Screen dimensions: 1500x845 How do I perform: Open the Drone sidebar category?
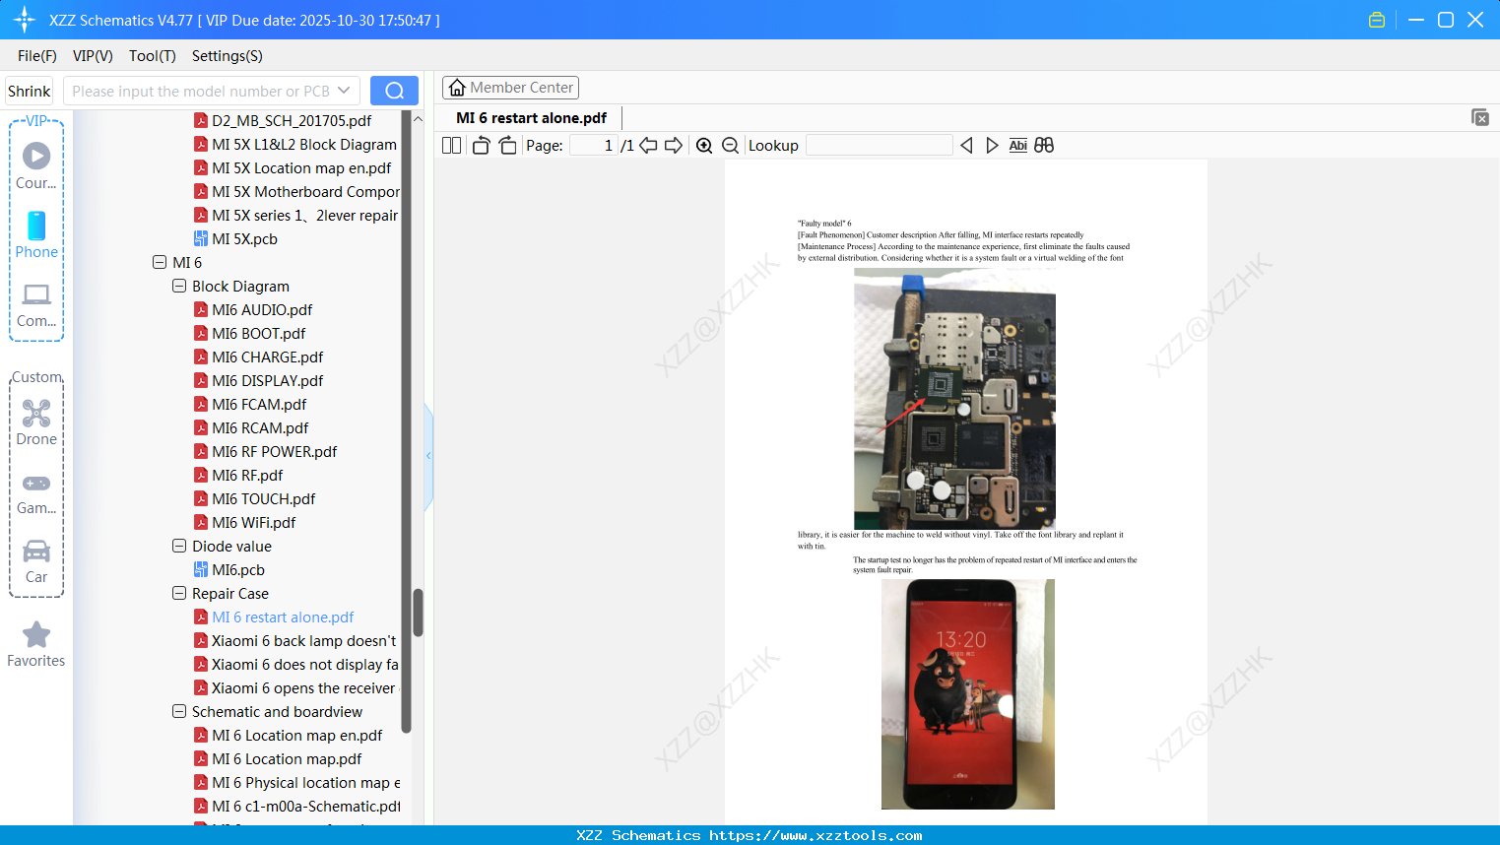(x=36, y=422)
